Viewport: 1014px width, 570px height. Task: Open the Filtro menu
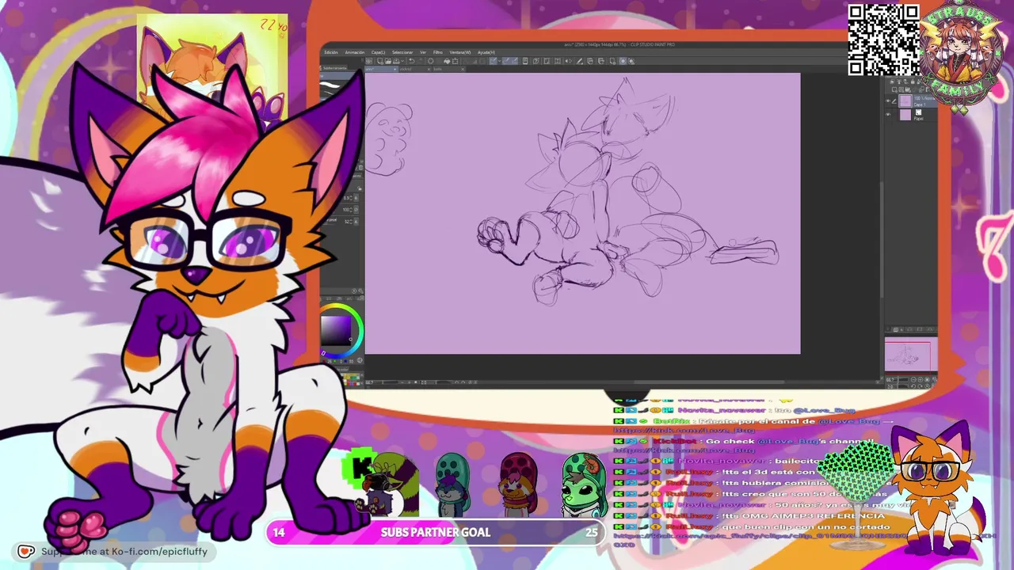coord(438,52)
